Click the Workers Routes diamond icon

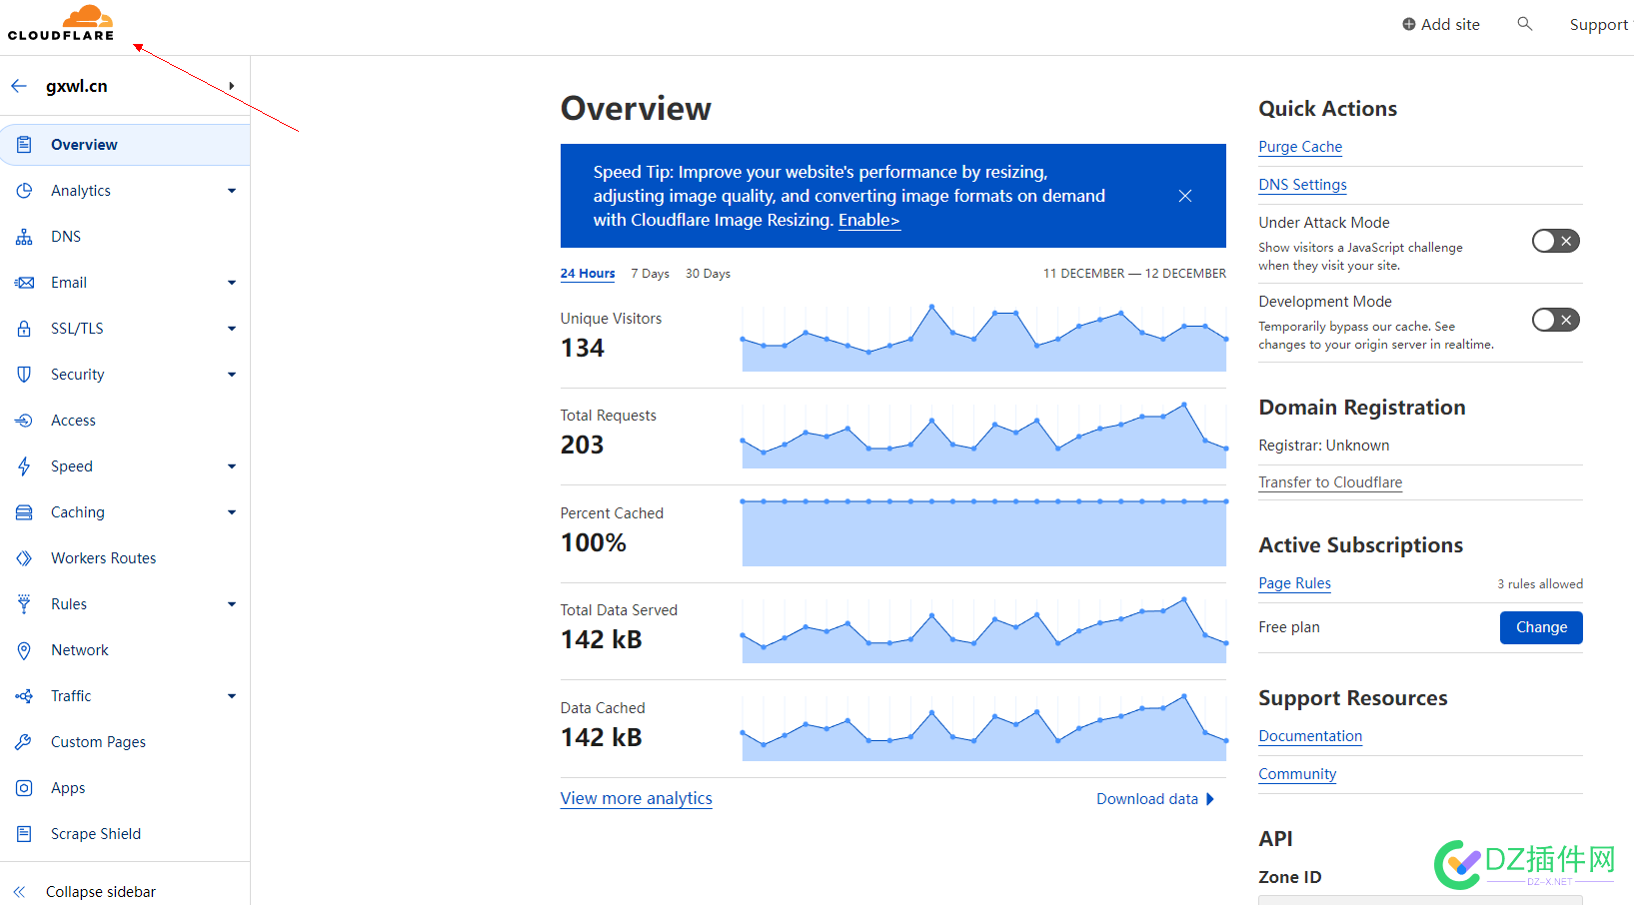point(24,558)
